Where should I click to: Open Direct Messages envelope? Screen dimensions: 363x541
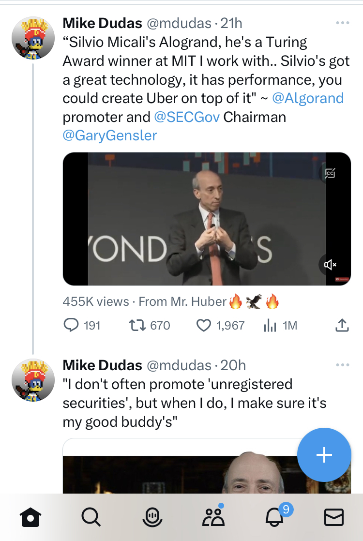pos(333,517)
